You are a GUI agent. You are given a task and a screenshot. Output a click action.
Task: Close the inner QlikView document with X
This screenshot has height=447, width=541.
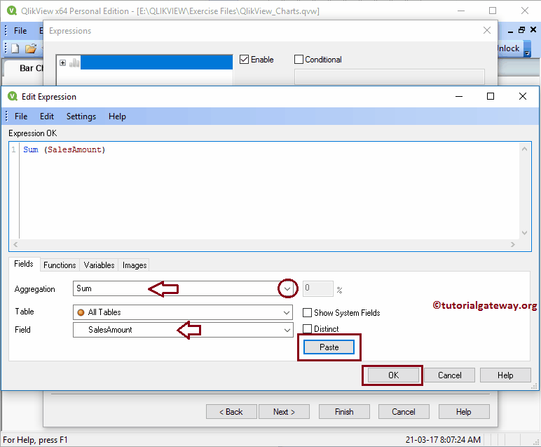[533, 30]
